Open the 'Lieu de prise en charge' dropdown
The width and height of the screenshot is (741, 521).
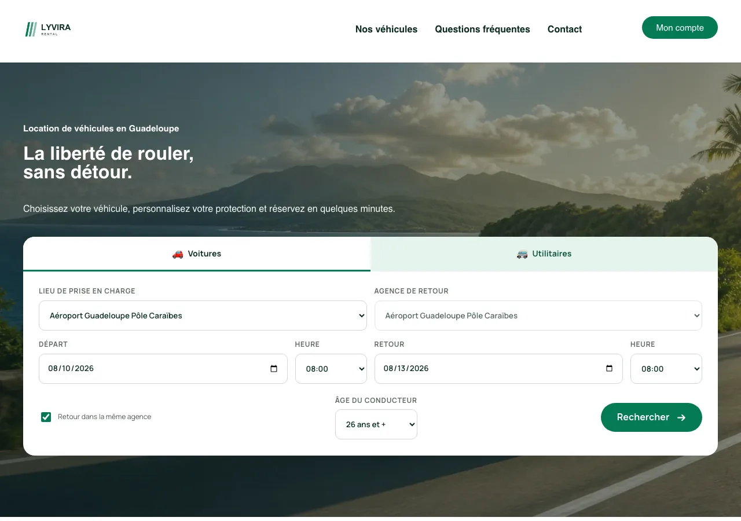203,315
